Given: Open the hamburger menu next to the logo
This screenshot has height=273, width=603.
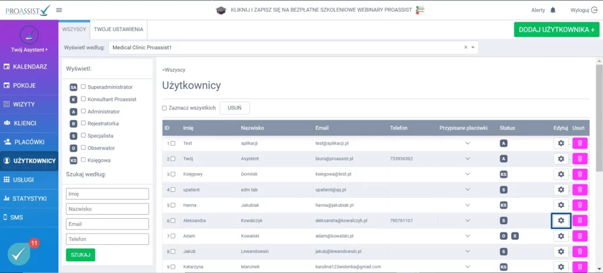Looking at the screenshot, I should click(x=59, y=10).
